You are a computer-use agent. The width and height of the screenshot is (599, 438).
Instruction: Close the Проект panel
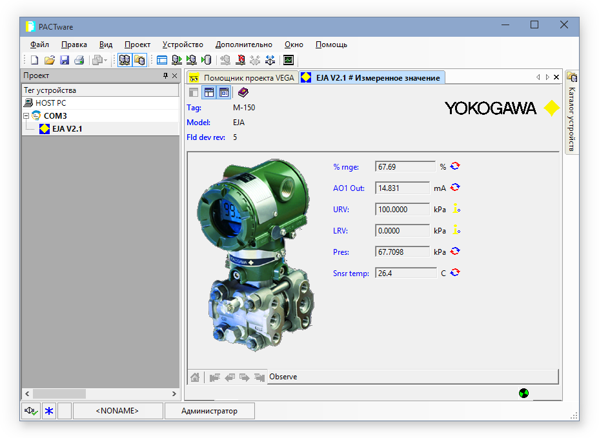click(x=174, y=75)
